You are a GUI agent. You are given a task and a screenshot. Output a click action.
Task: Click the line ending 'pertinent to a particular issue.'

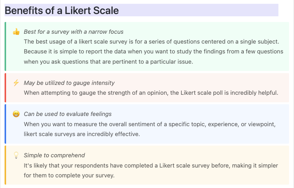tap(108, 61)
